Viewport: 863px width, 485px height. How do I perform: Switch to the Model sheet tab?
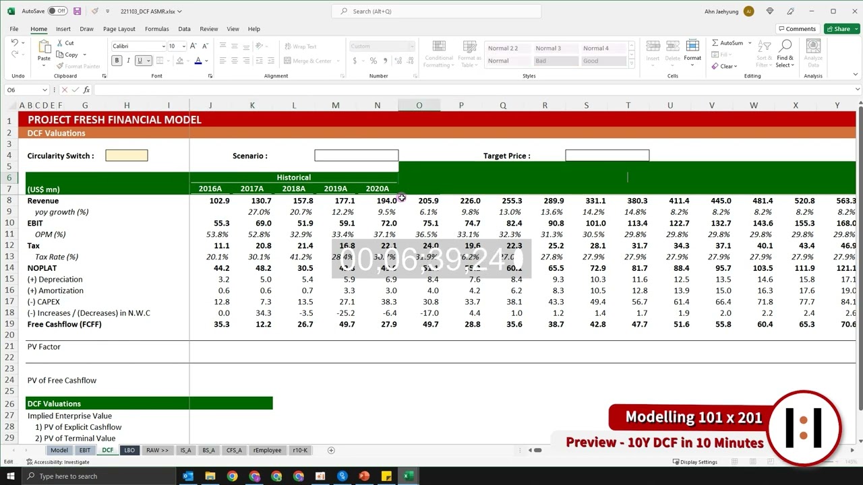tap(59, 450)
